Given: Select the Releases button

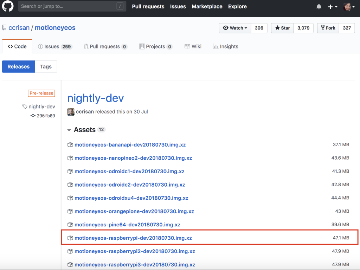Looking at the screenshot, I should (18, 66).
